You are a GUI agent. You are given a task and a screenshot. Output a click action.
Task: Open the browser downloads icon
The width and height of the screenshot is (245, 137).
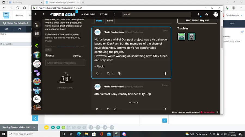(x=227, y=8)
